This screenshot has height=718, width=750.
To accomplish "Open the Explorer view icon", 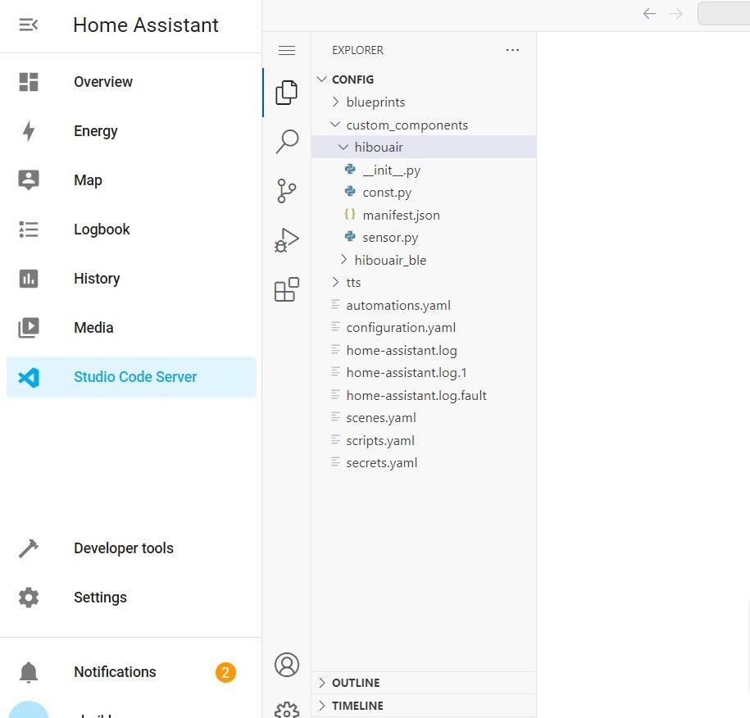I will [287, 93].
